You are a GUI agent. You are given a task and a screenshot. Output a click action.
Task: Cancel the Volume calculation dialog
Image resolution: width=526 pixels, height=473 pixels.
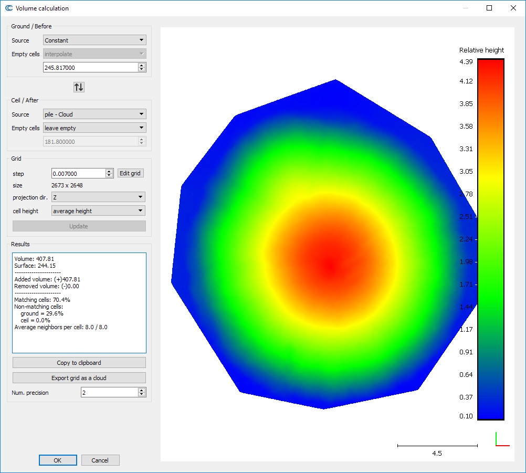click(x=100, y=460)
